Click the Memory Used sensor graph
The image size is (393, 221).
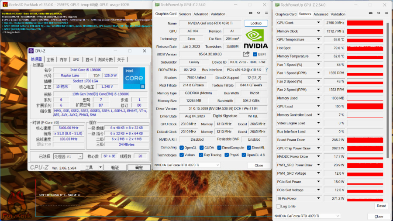click(365, 98)
